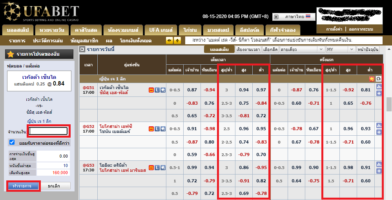Click บอลสเต็ป button above odds table
Viewport: 392px width, 200px height.
[x=219, y=49]
